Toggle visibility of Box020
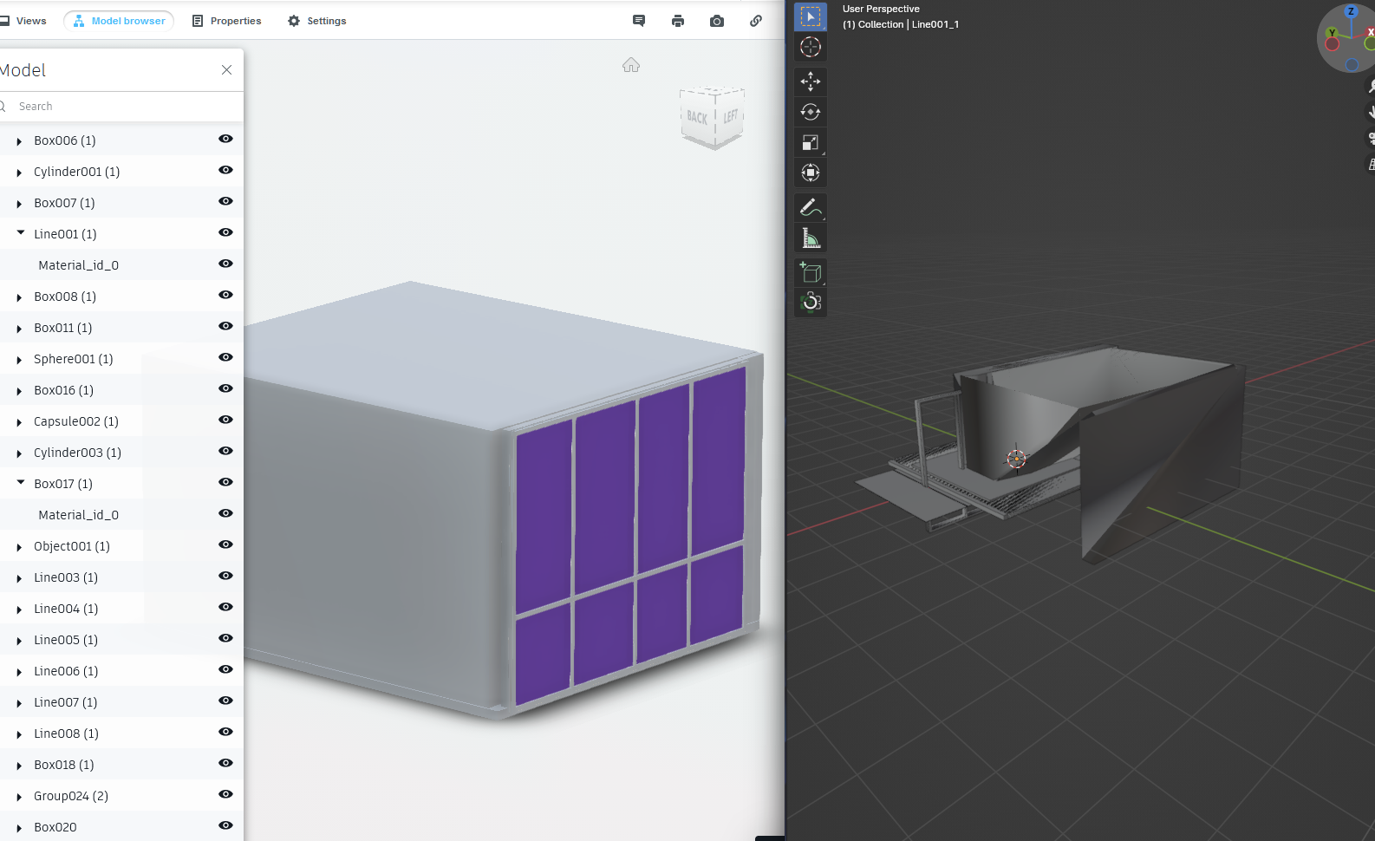 pos(225,825)
